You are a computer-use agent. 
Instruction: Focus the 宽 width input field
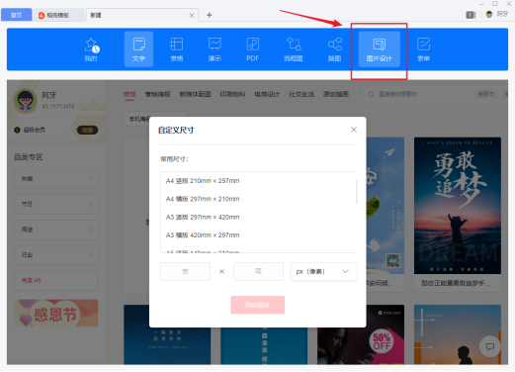pos(185,271)
